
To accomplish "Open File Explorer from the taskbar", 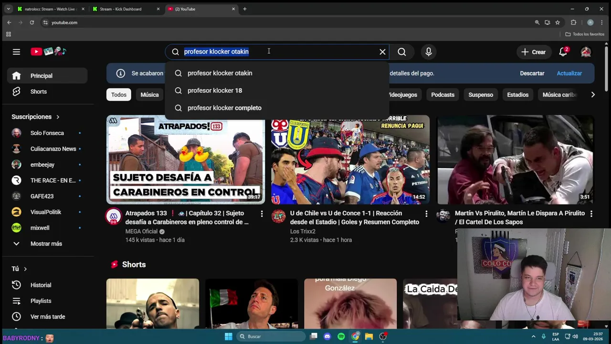I will coord(369,336).
